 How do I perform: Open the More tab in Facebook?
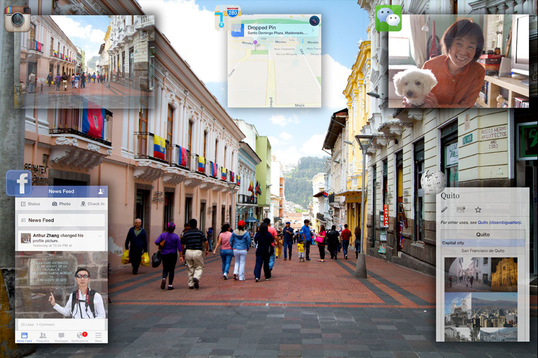pos(98,336)
